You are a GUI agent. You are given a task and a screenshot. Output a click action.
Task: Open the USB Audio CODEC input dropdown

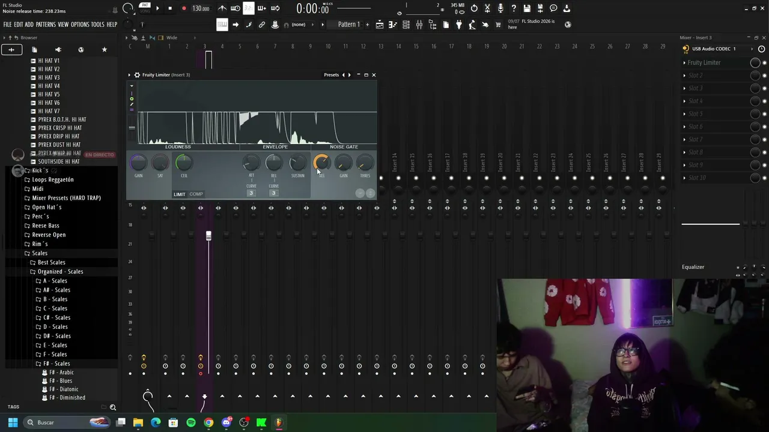(x=714, y=49)
